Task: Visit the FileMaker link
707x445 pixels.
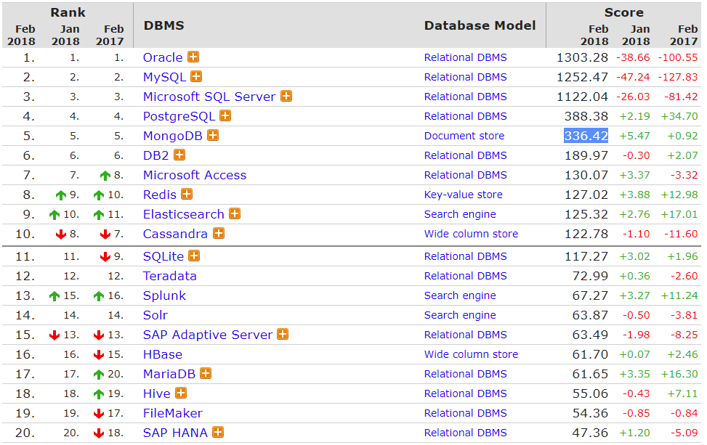Action: click(173, 413)
